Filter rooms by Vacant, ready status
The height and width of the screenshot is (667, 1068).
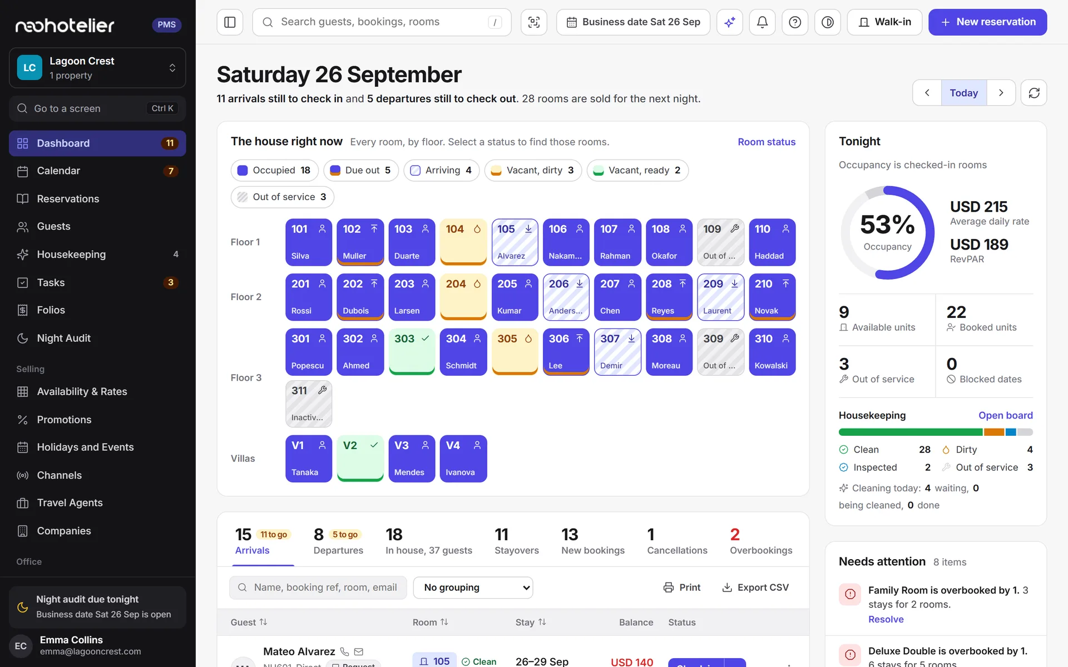637,170
